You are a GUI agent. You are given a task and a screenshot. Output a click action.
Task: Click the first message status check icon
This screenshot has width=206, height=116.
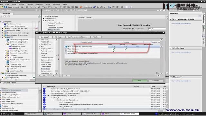[x=44, y=89]
